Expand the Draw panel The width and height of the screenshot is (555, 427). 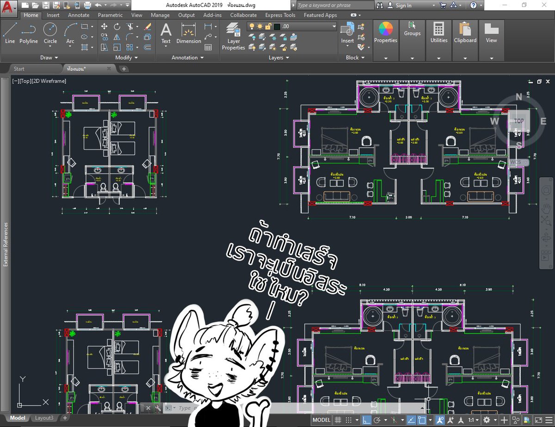[49, 58]
